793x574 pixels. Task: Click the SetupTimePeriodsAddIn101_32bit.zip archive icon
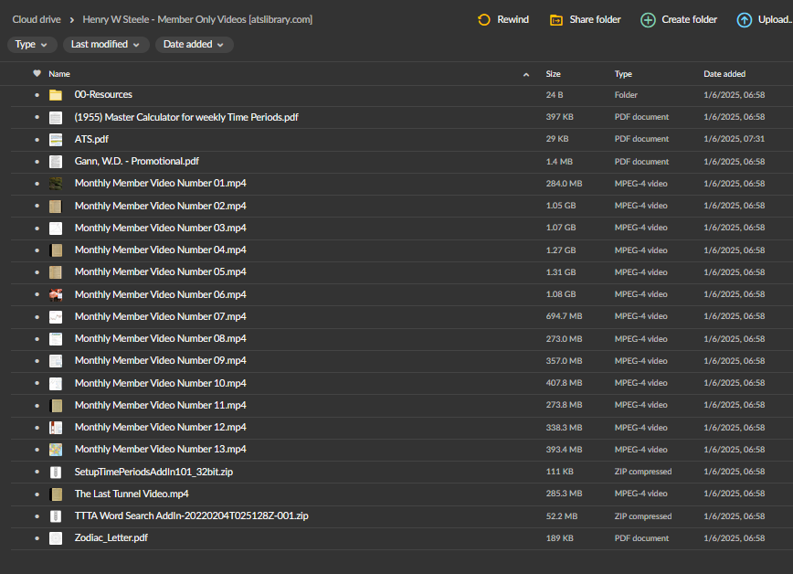click(56, 473)
